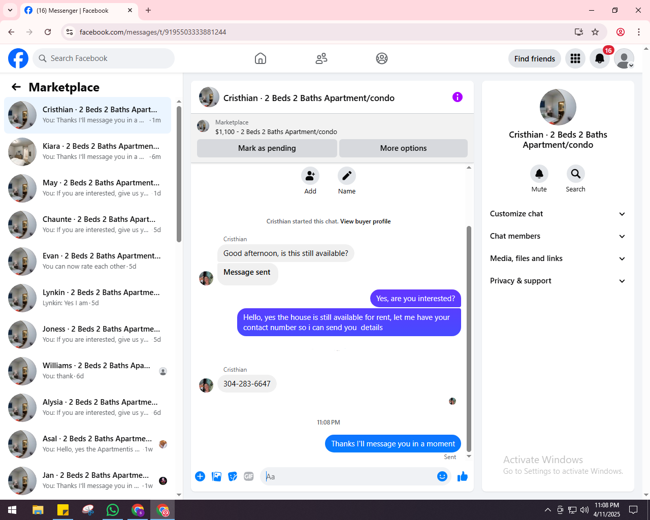This screenshot has width=650, height=520.
Task: Send a thumbs-up like
Action: tap(463, 476)
